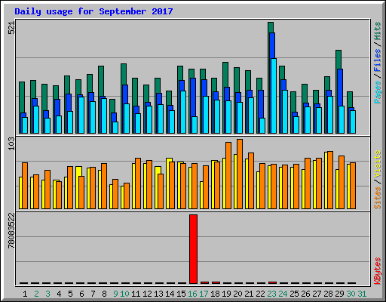Click the orange bar on day 19
Screen dimensions: 386x302
(228, 175)
